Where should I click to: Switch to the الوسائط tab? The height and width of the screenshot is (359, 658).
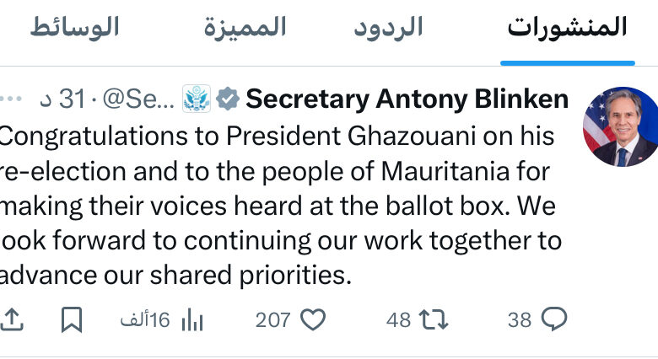click(75, 27)
